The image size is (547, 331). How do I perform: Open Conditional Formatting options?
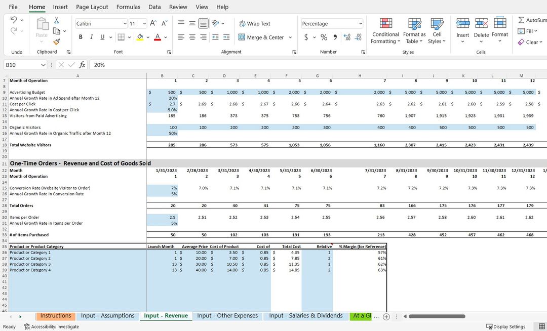[x=385, y=30]
